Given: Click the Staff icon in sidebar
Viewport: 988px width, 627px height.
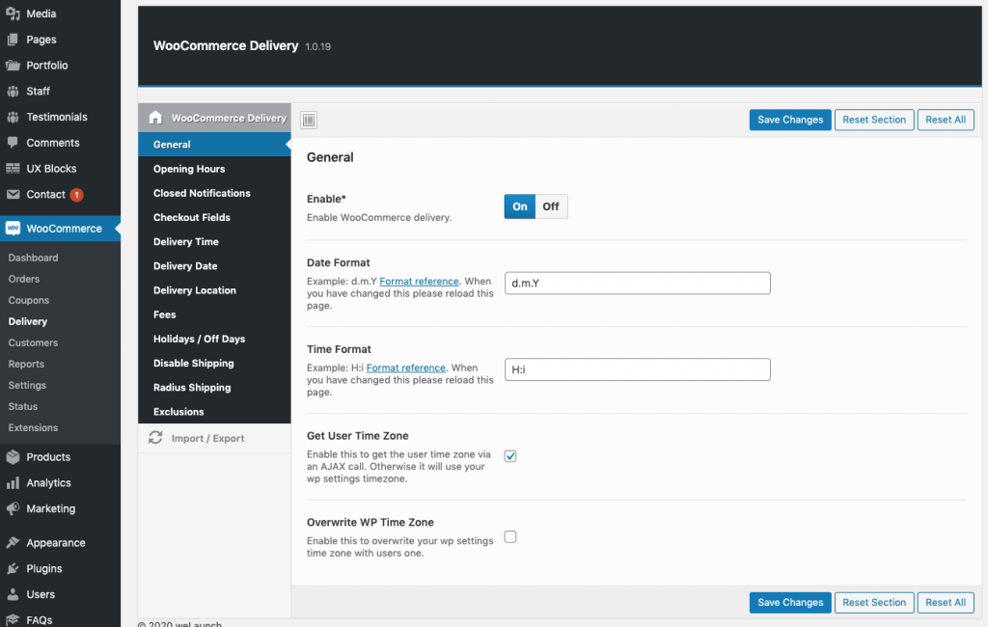Looking at the screenshot, I should tap(13, 91).
